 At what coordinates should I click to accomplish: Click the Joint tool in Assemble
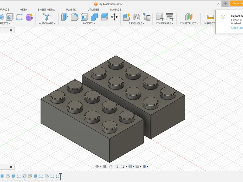[137, 17]
